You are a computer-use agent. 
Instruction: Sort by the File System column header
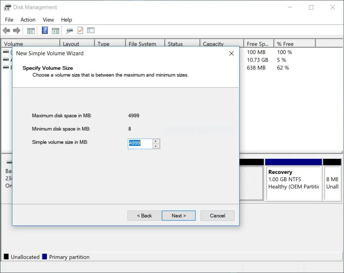(145, 44)
